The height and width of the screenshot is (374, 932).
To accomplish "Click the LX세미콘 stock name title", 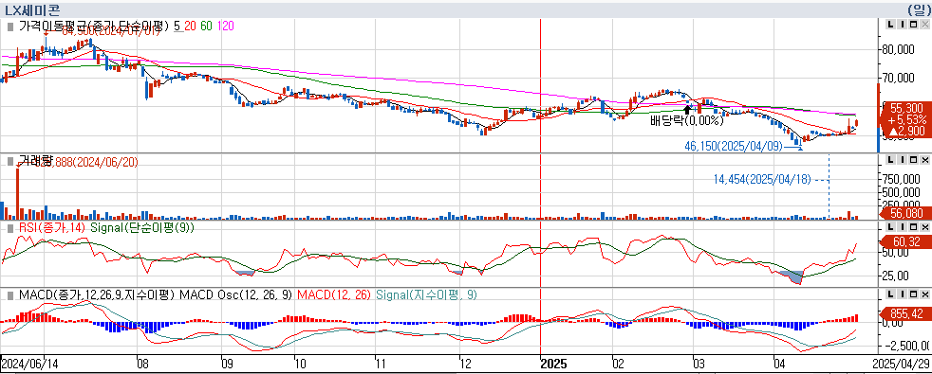I will [31, 9].
